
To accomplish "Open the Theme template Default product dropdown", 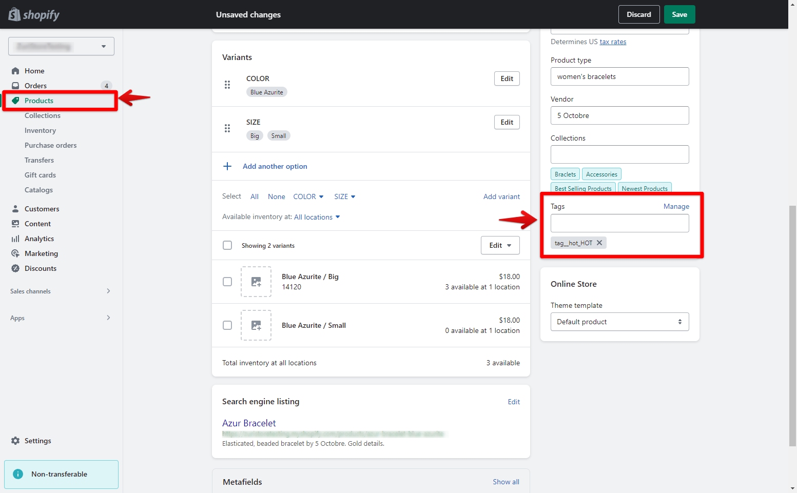I will (620, 322).
